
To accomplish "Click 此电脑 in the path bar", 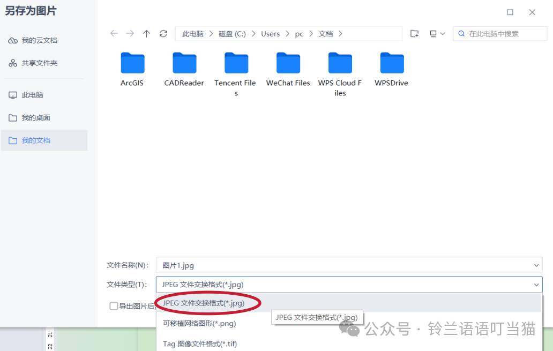I will pos(193,34).
